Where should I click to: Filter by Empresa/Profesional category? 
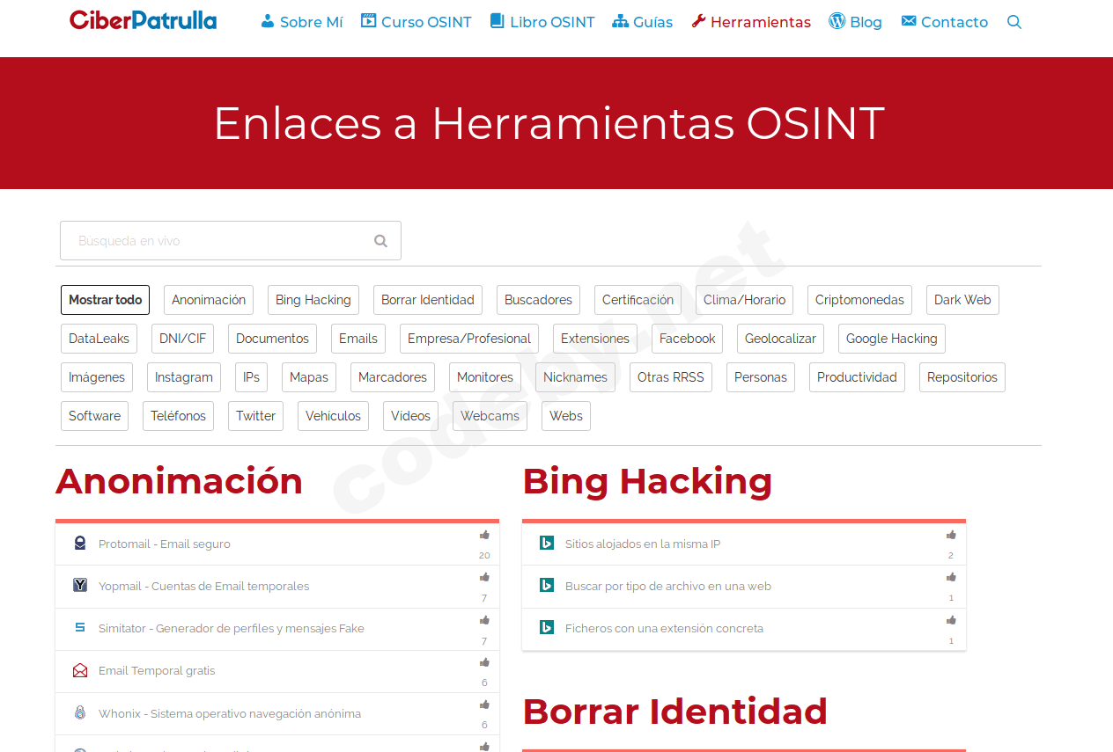coord(469,339)
